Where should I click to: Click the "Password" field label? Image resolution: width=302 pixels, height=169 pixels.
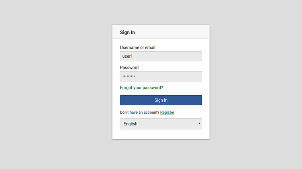[129, 68]
